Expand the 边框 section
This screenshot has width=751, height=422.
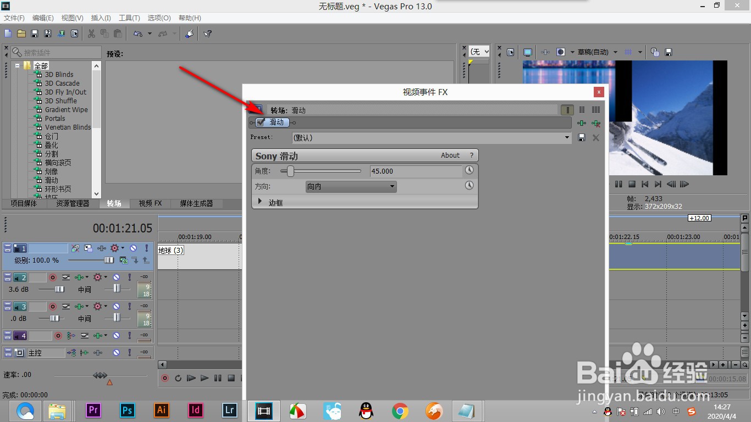coord(261,202)
